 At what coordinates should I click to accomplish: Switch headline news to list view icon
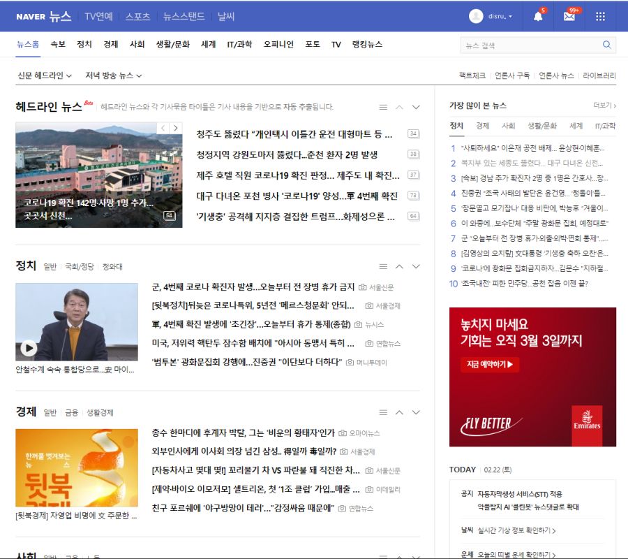382,107
